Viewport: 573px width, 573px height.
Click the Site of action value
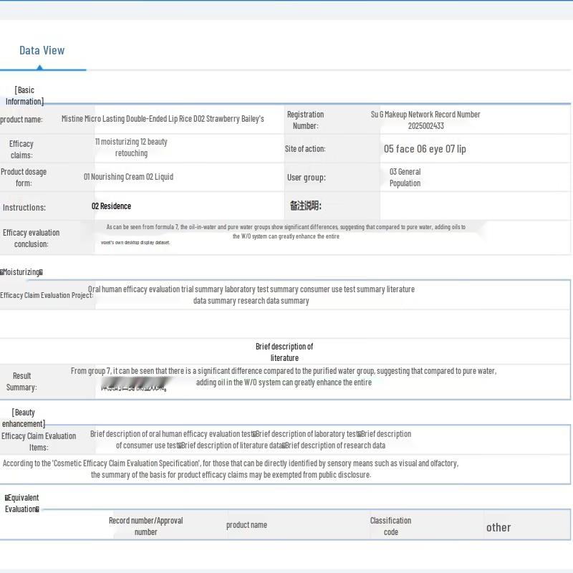[x=425, y=149]
